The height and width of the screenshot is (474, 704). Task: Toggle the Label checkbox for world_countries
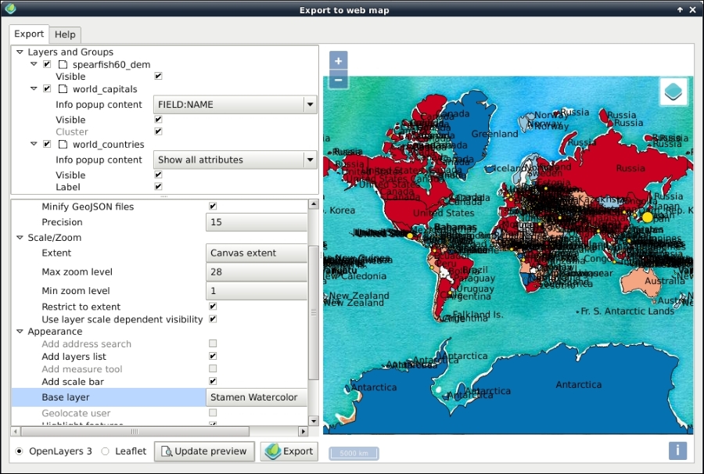(x=158, y=187)
